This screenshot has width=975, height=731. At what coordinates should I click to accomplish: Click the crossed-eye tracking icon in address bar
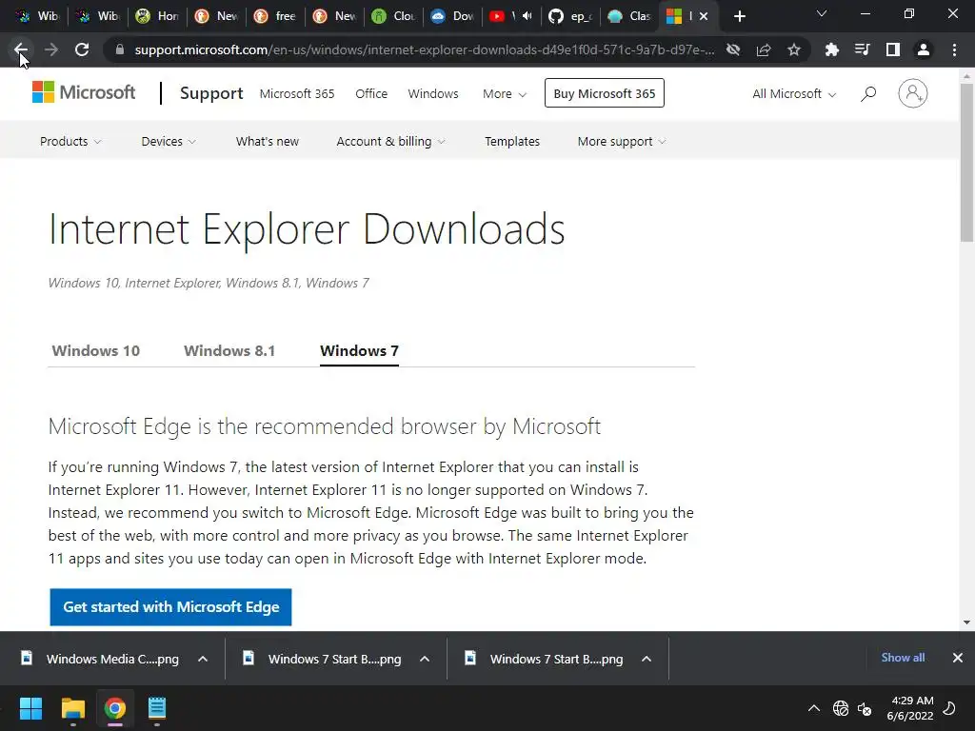[733, 49]
